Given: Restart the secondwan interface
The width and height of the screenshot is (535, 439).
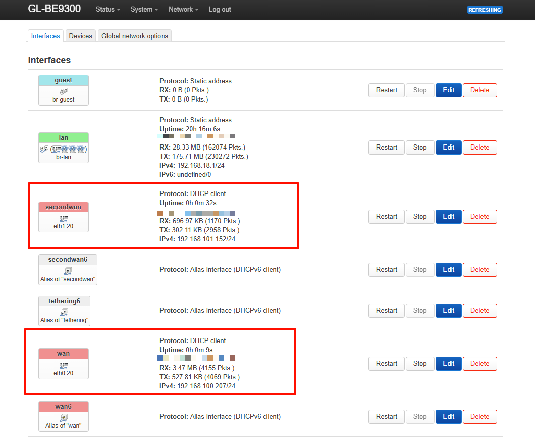Looking at the screenshot, I should click(x=386, y=217).
